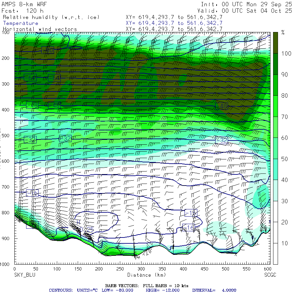
Task: Click the 'SKY_BLU' start point label
Action: [25, 275]
